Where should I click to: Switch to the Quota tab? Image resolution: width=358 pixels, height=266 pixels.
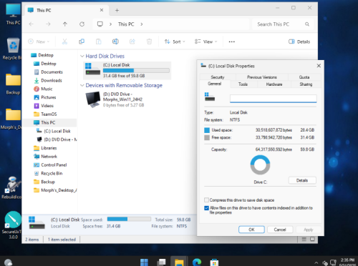[x=304, y=77]
